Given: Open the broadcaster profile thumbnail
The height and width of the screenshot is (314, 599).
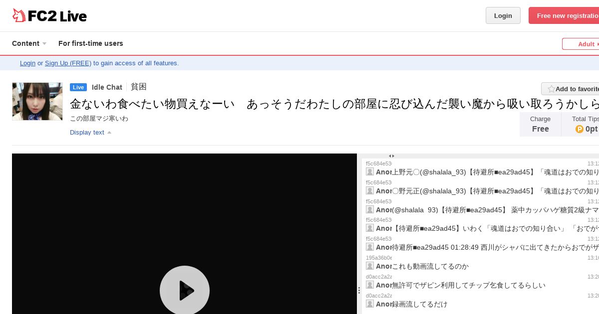Looking at the screenshot, I should 37,102.
